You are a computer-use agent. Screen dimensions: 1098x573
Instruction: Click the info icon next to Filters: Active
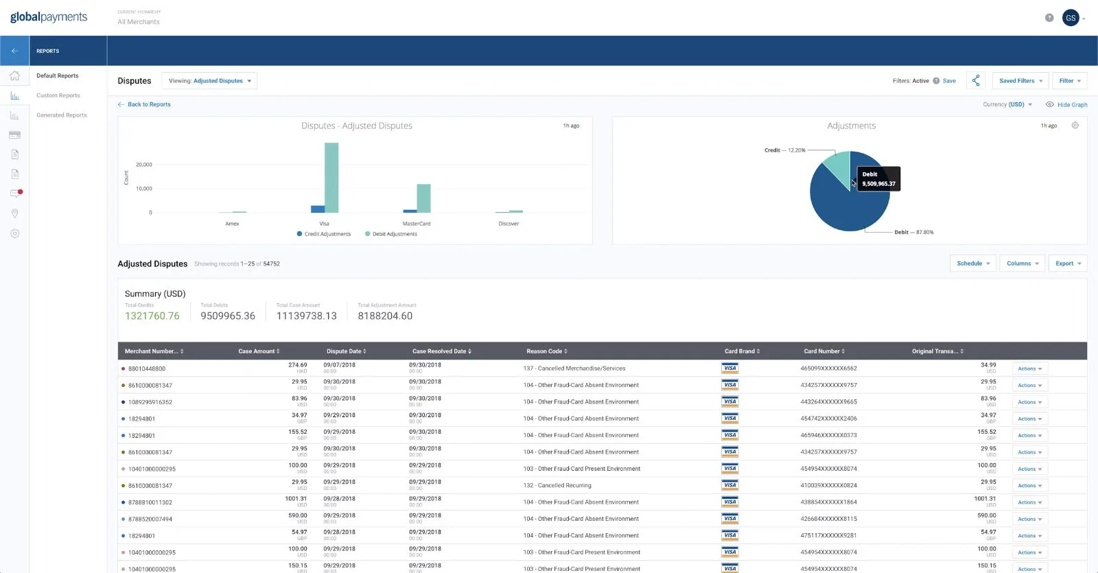click(x=936, y=81)
